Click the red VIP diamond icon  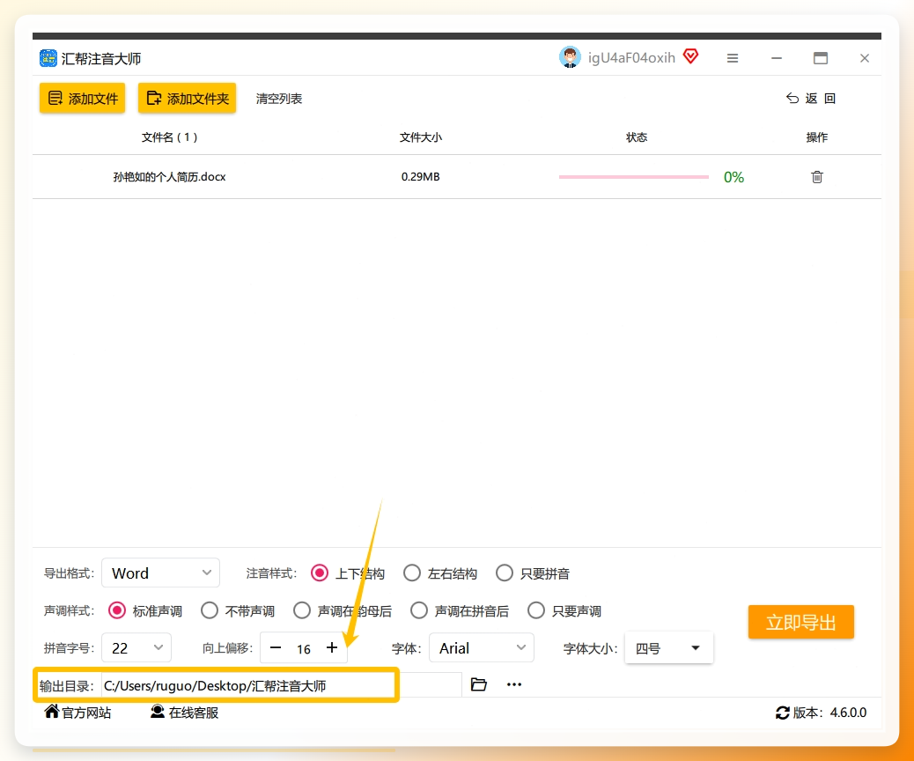coord(690,56)
